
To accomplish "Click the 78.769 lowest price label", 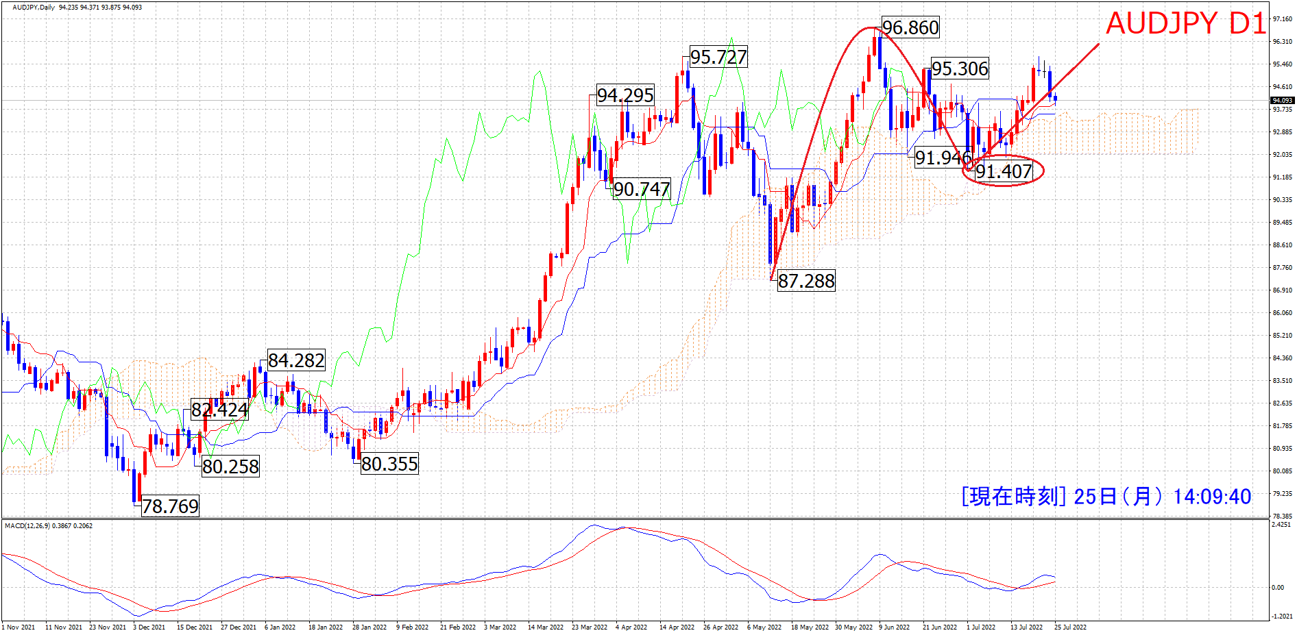I will click(x=170, y=506).
